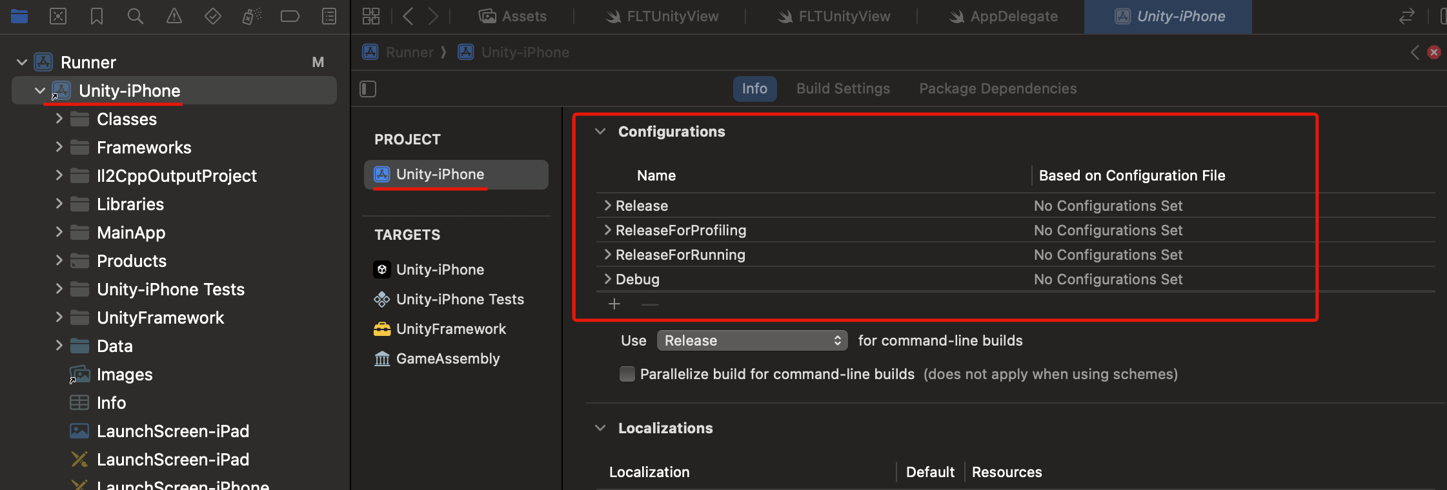Collapse the Runner project tree
This screenshot has height=490, width=1447.
click(22, 63)
